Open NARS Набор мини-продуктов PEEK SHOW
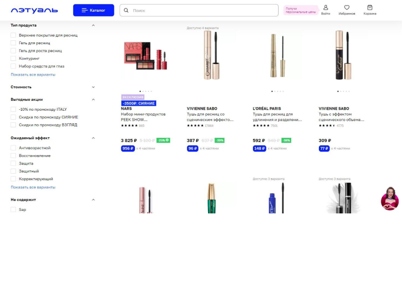 143,117
